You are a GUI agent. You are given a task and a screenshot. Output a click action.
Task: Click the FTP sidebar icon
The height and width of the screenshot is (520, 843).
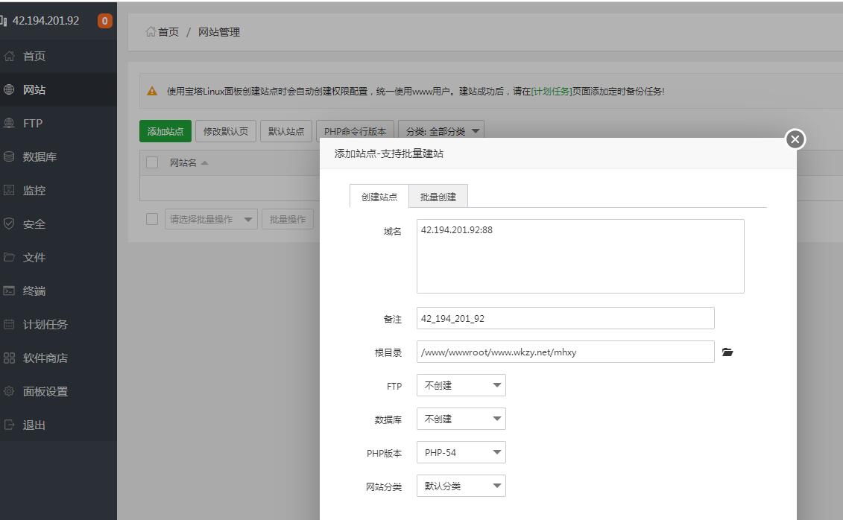(x=10, y=124)
